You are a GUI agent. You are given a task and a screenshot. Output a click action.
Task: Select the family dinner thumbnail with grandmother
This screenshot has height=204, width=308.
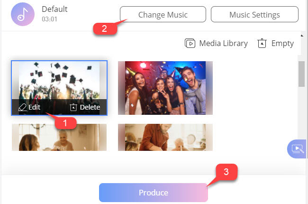tap(59, 137)
